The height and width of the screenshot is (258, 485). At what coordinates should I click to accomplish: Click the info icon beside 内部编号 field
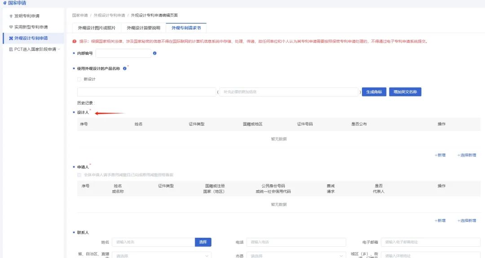[x=154, y=53]
